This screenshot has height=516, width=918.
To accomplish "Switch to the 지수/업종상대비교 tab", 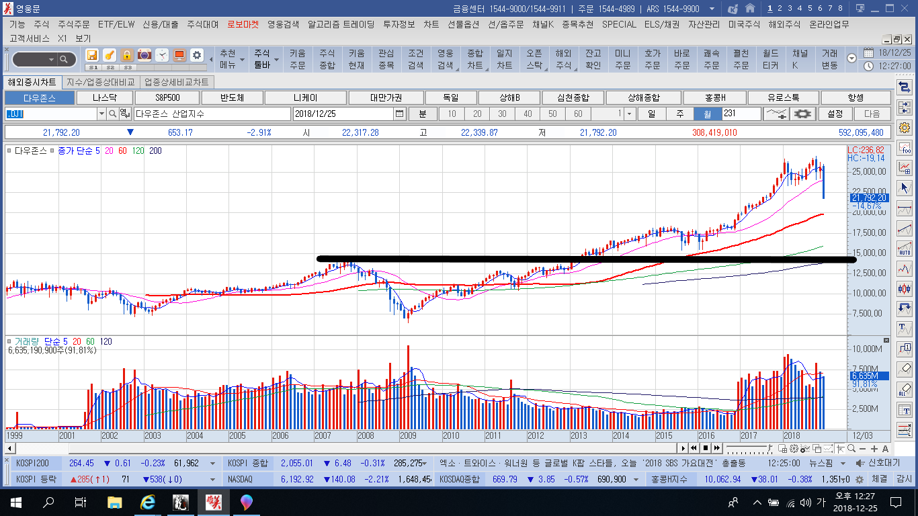I will pos(101,82).
